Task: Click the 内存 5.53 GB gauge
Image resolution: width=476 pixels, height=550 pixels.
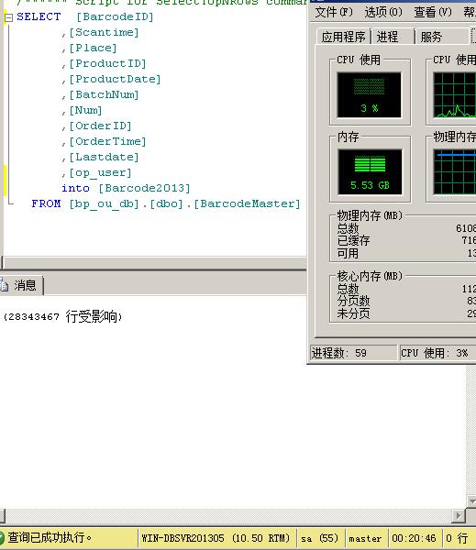Action: [370, 172]
